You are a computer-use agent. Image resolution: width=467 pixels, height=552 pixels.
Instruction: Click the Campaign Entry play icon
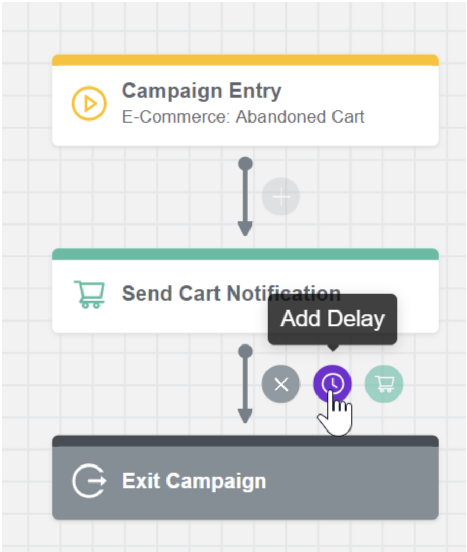point(89,104)
